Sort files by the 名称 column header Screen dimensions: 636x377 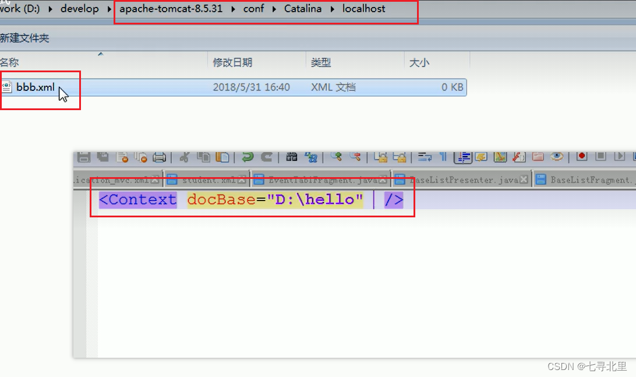click(104, 62)
